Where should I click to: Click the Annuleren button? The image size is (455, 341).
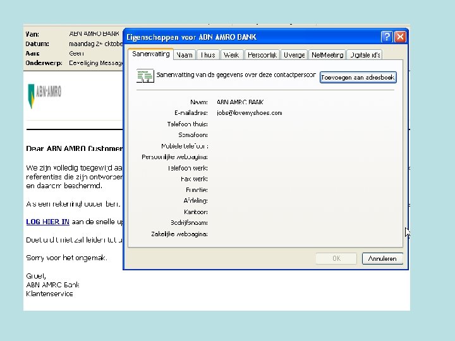tap(382, 258)
